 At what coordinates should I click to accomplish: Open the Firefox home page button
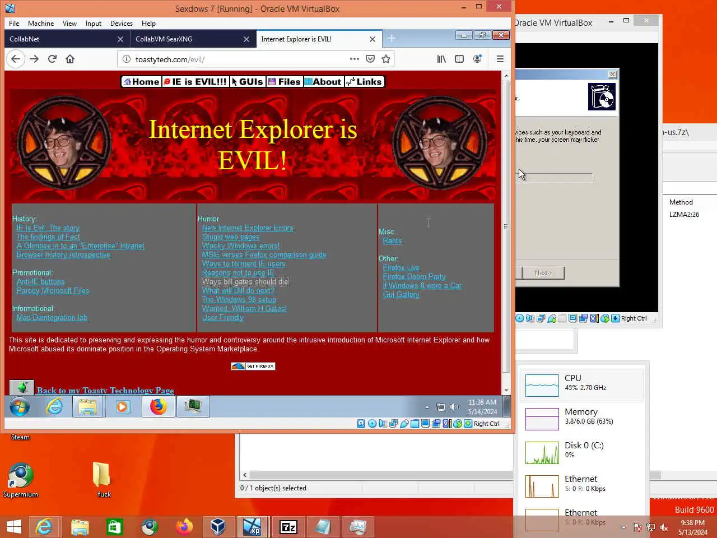(x=70, y=59)
